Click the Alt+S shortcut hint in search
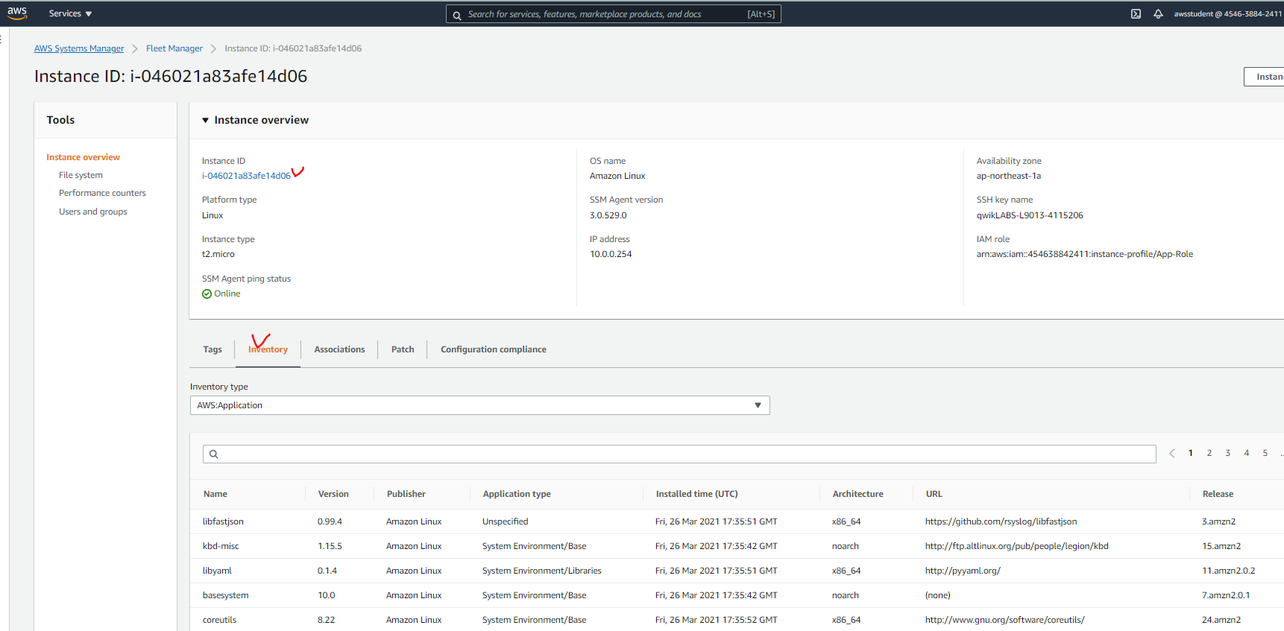 tap(761, 14)
